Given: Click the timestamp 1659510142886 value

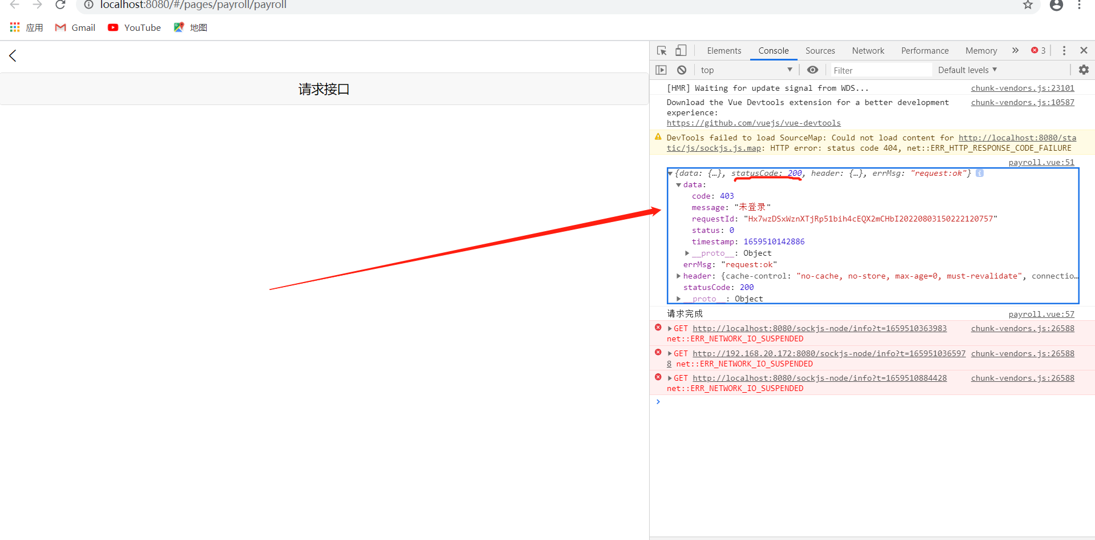Looking at the screenshot, I should click(x=774, y=241).
